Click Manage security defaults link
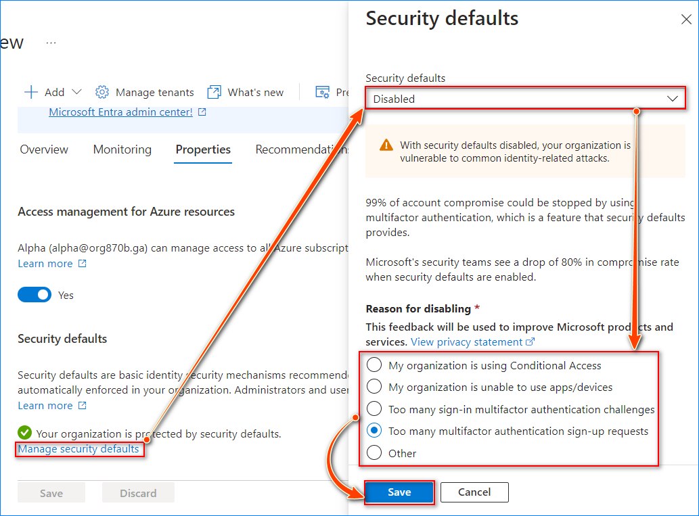Image resolution: width=699 pixels, height=516 pixels. click(79, 449)
